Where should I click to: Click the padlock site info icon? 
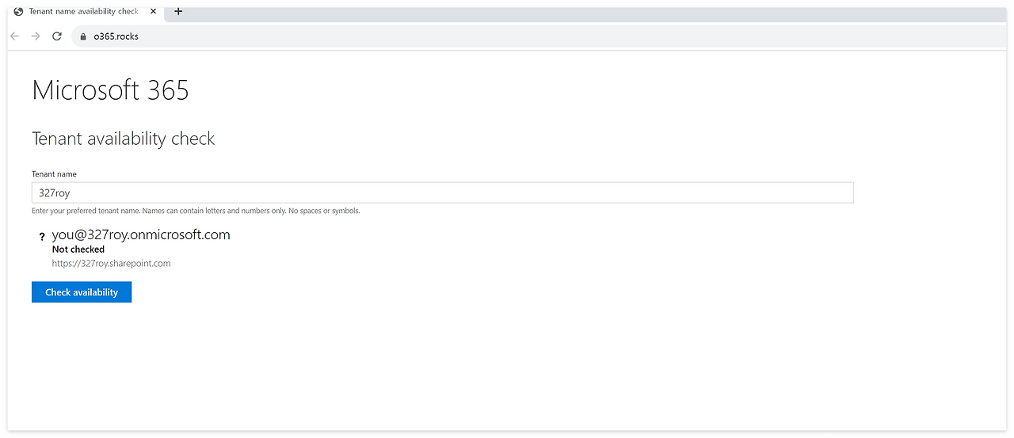click(82, 36)
